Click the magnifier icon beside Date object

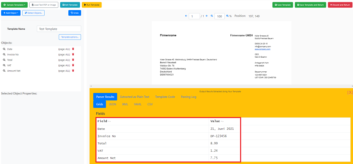[4, 49]
